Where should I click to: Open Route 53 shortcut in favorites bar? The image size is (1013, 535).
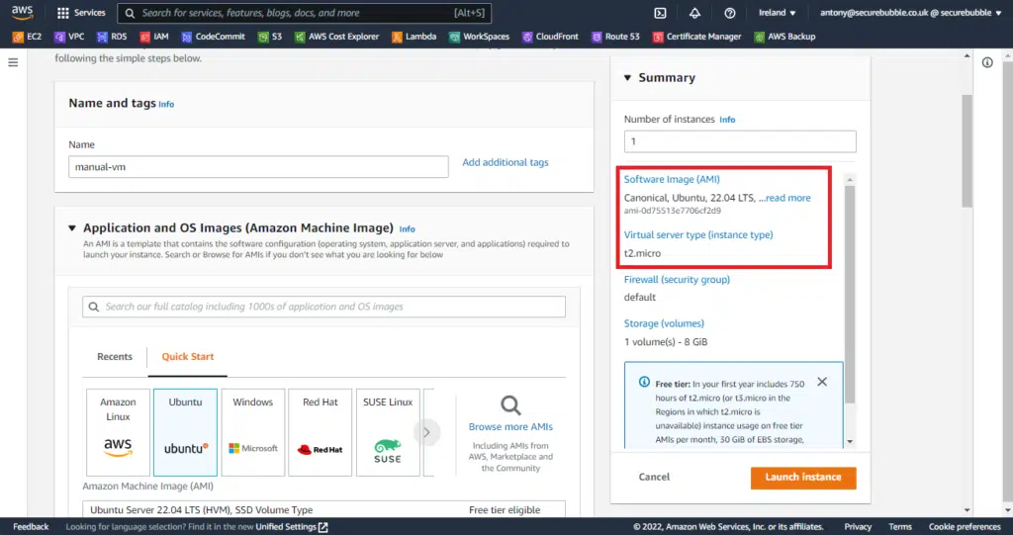tap(615, 37)
